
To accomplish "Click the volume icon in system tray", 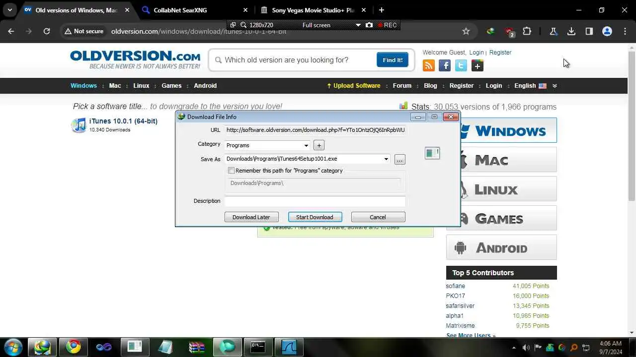I will coord(526,348).
